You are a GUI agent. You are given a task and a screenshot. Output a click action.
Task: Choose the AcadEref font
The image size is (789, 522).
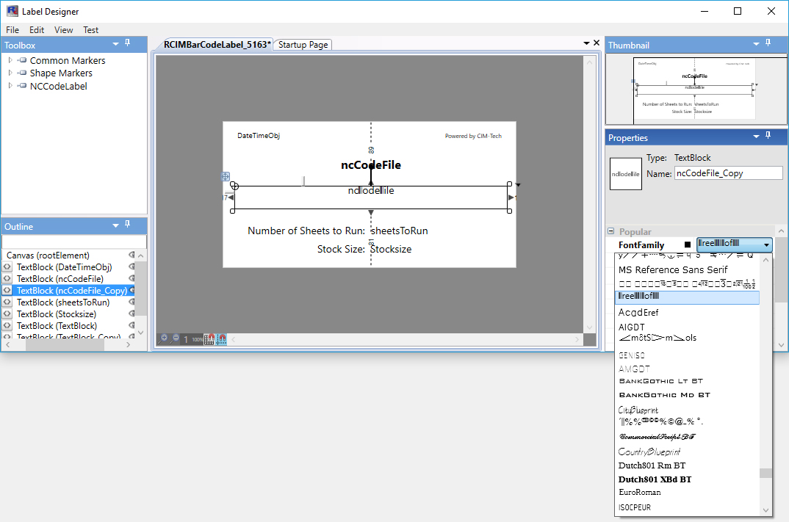click(638, 312)
